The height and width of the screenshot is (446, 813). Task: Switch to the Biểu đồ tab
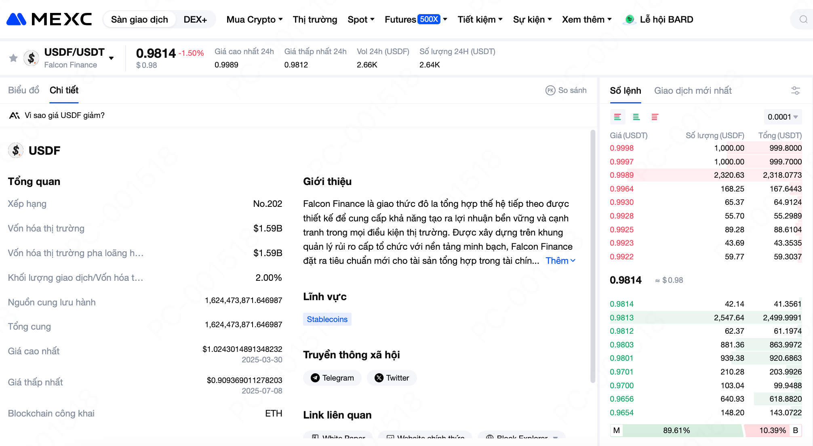click(23, 90)
